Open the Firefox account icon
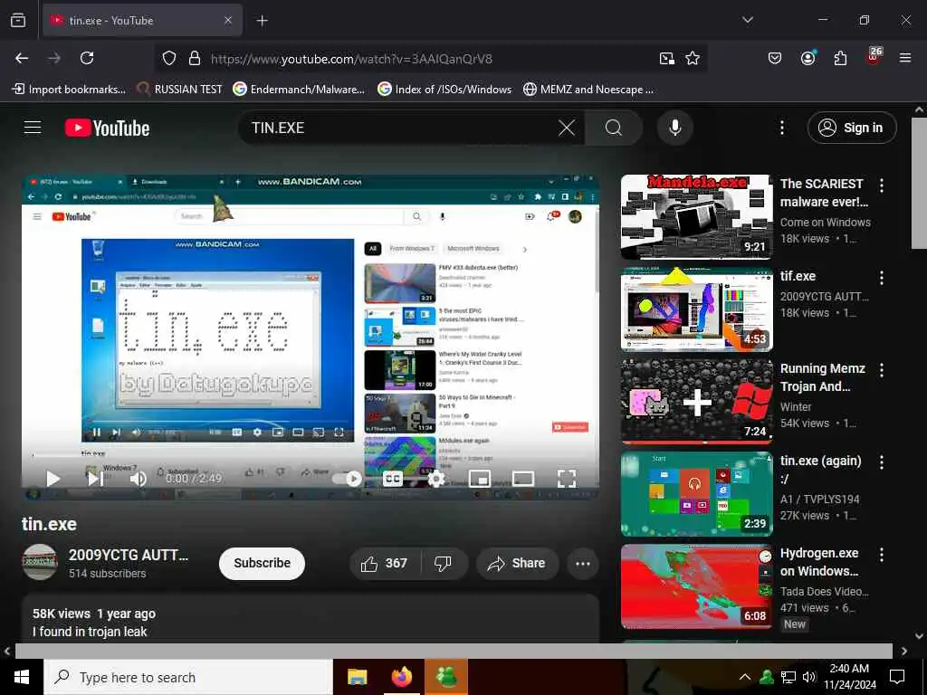The height and width of the screenshot is (695, 927). [x=808, y=58]
